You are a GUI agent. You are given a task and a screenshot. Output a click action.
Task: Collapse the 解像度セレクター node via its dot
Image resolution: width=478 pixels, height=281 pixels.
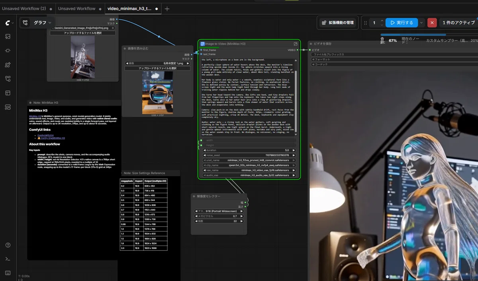[194, 196]
